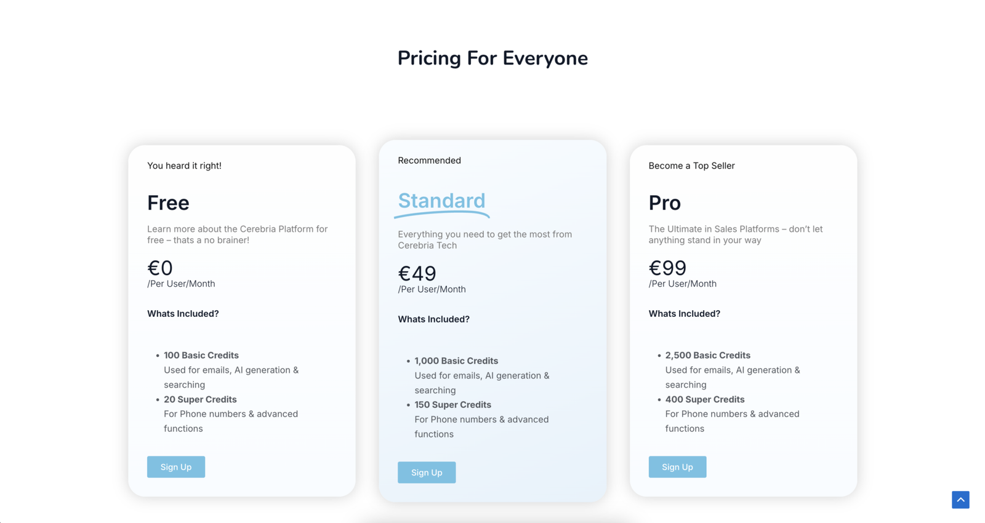Click 1,000 Basic Credits list item
This screenshot has width=985, height=523.
[x=456, y=361]
